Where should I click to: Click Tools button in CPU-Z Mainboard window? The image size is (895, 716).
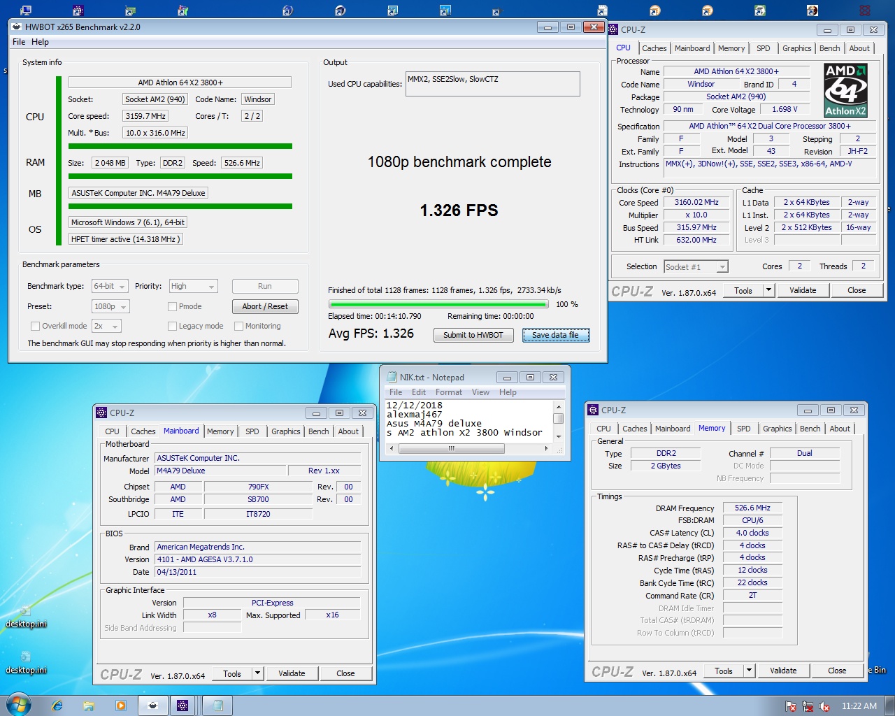coord(232,673)
